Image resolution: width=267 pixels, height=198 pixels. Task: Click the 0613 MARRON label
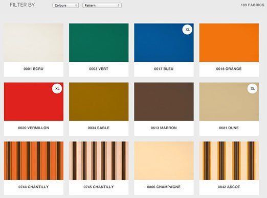pyautogui.click(x=164, y=128)
